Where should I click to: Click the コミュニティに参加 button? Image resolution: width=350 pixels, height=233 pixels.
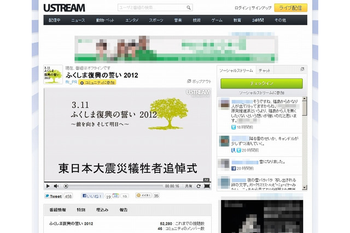[97, 83]
